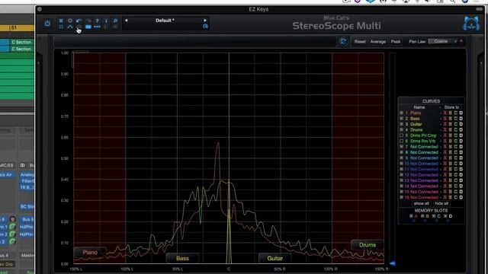Open the info about icon
Screen dimensions: 488x274
pyautogui.click(x=106, y=21)
